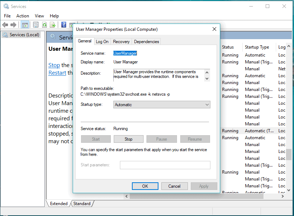Screen dimensions: 294x216
Task: Click Cancel to dismiss the properties dialog
Action: click(174, 186)
